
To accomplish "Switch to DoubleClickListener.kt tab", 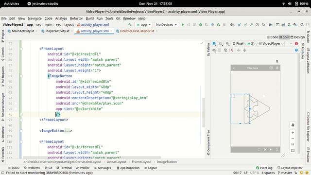I will pyautogui.click(x=137, y=31).
